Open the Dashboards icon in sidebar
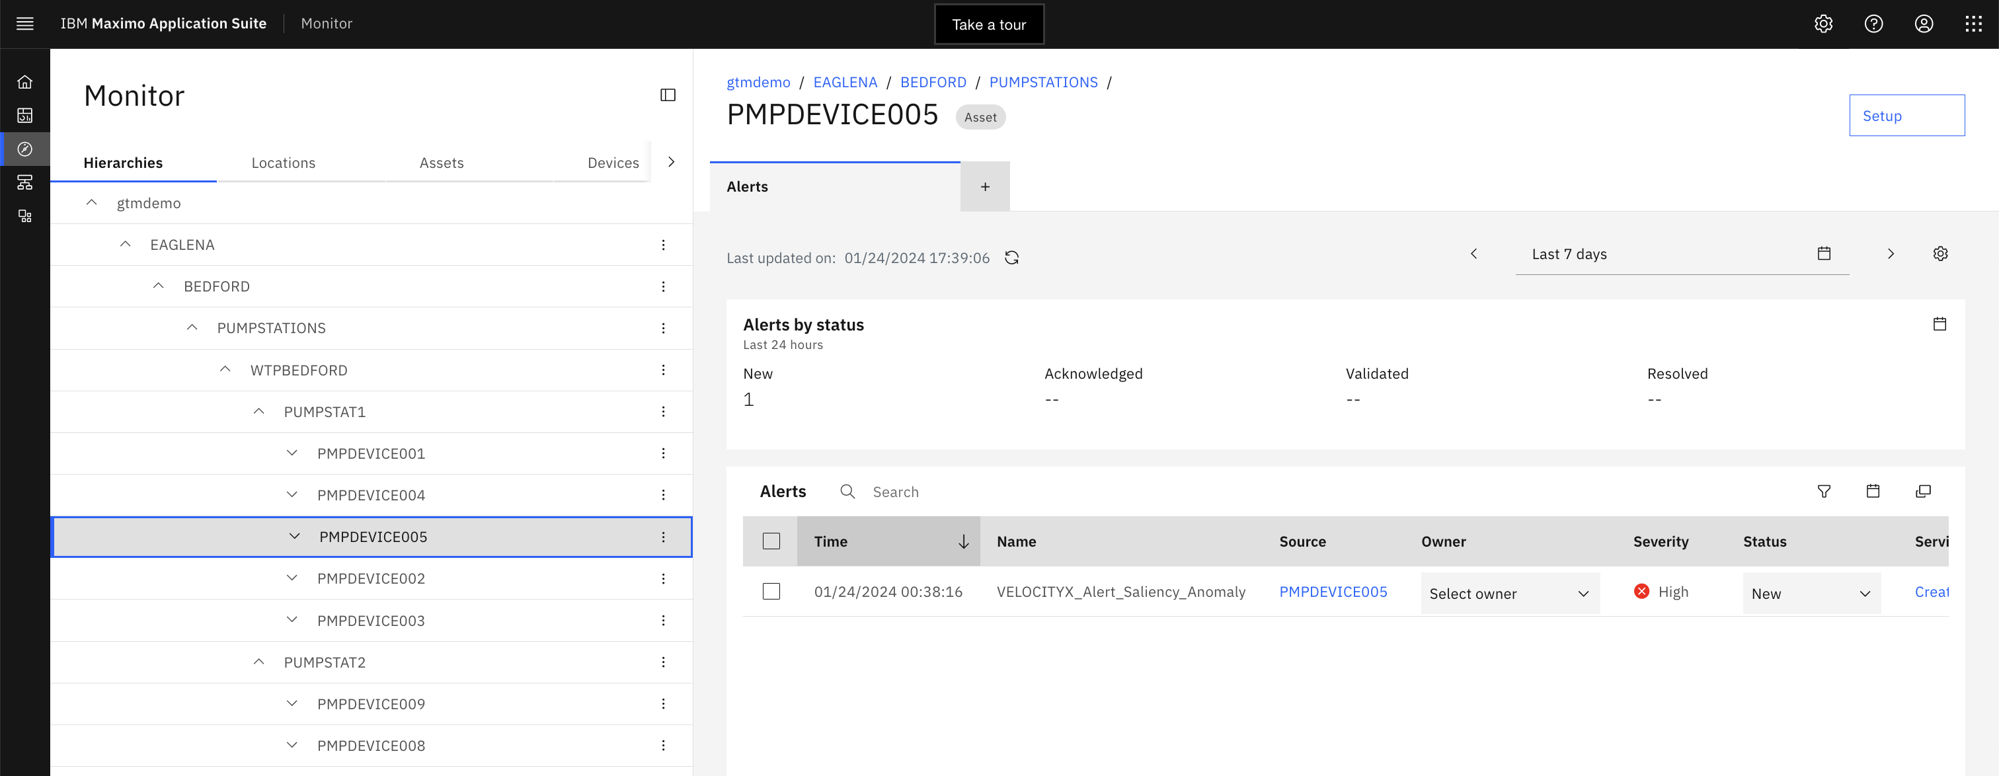The width and height of the screenshot is (1999, 776). point(25,116)
